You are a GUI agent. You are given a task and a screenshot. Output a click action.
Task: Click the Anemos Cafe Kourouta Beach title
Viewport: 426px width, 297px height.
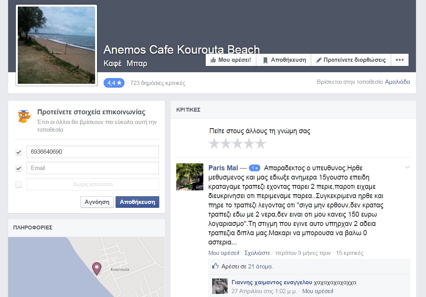pos(181,50)
